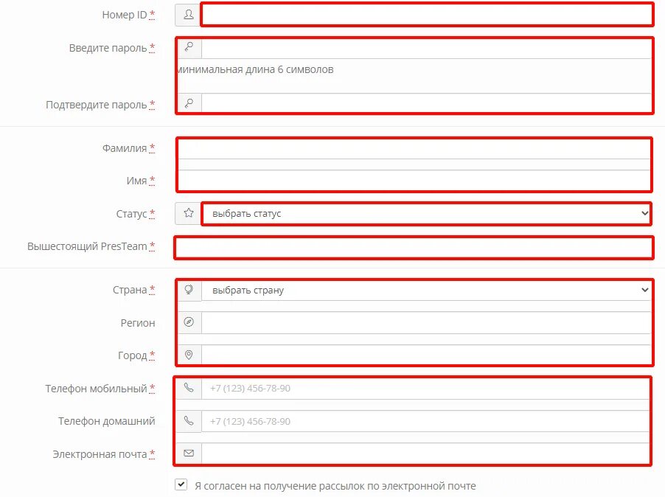The width and height of the screenshot is (665, 497).
Task: Click the compass icon beside Регион
Action: (x=189, y=322)
